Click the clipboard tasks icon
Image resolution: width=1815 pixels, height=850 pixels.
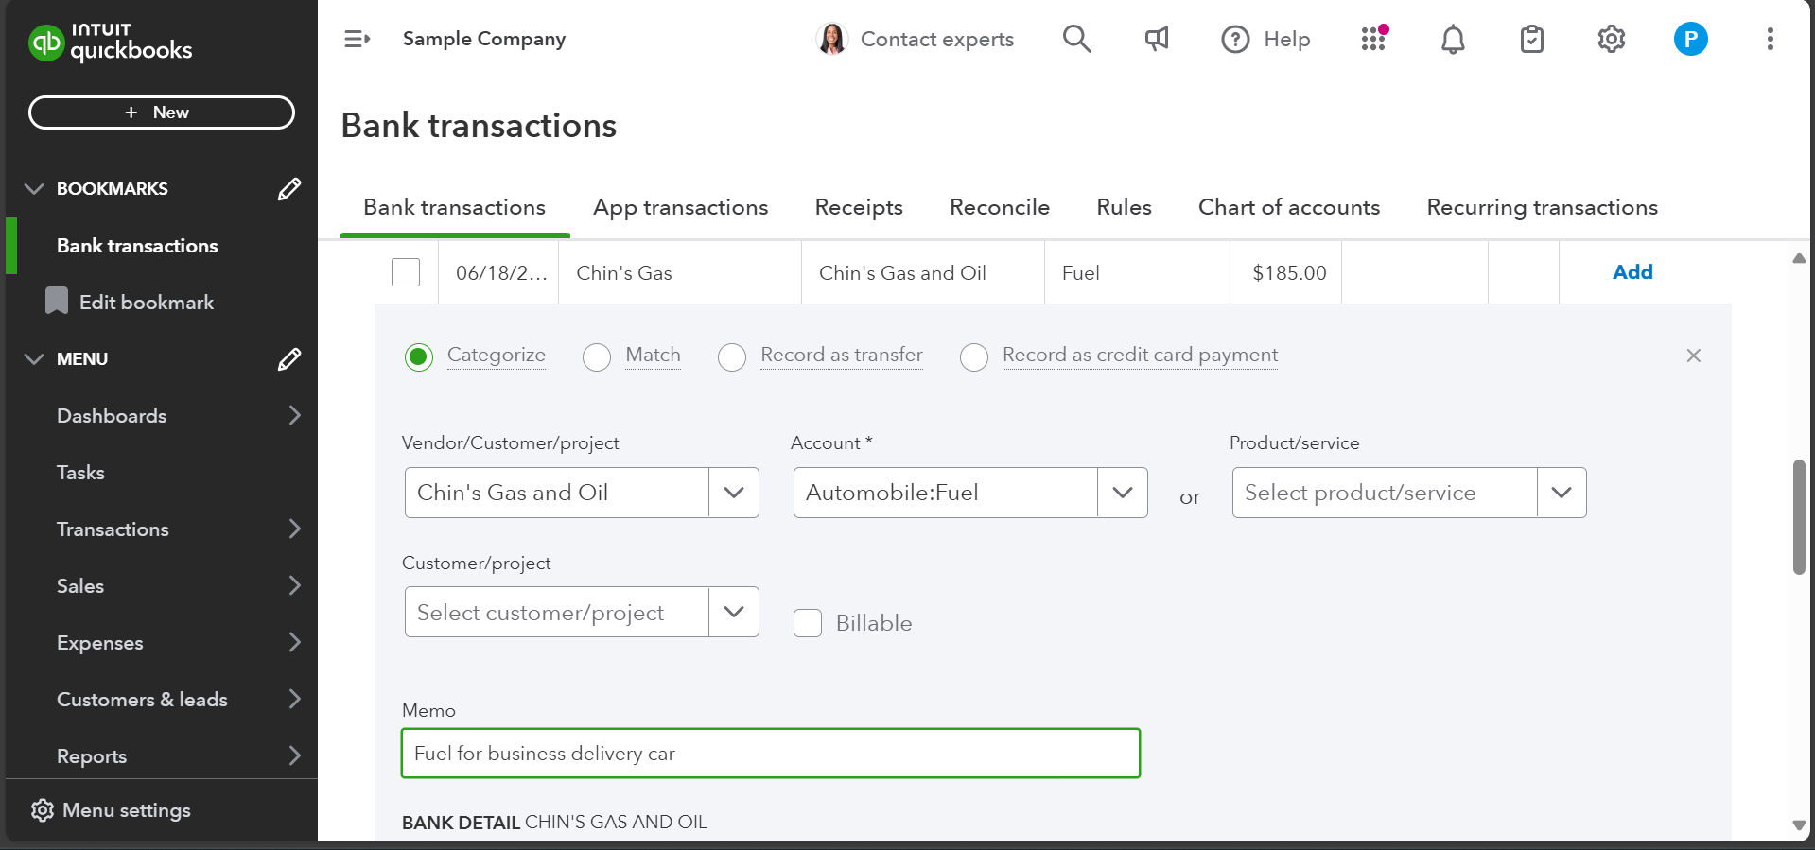(x=1531, y=39)
